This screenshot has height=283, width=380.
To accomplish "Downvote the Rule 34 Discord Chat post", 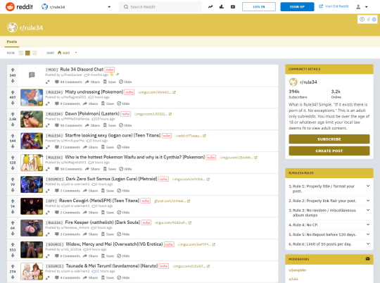I will [x=13, y=81].
